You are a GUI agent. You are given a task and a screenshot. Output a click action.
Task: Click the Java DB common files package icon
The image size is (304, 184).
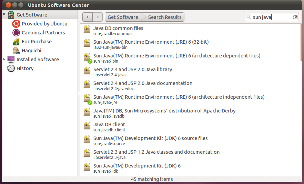point(87,31)
